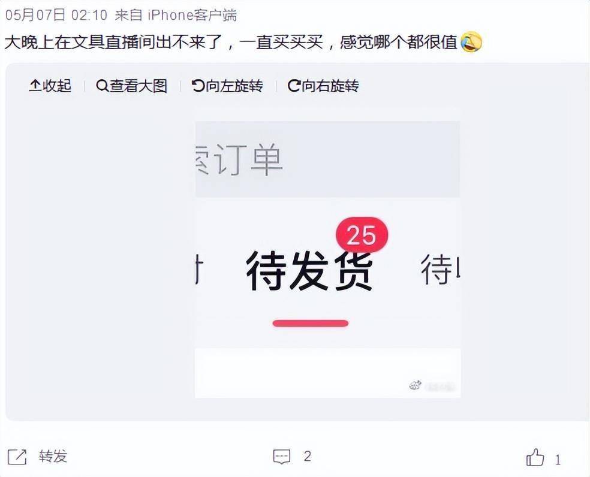This screenshot has height=477, width=590.
Task: Click the laughing-crying emoji in post
Action: click(x=471, y=42)
